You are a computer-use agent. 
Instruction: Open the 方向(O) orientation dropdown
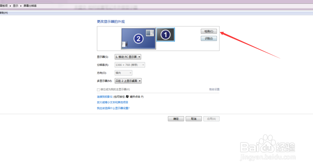[123, 73]
